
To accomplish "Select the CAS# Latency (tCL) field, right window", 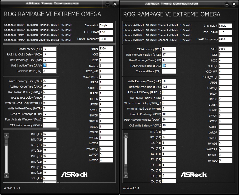I will (x=169, y=49).
